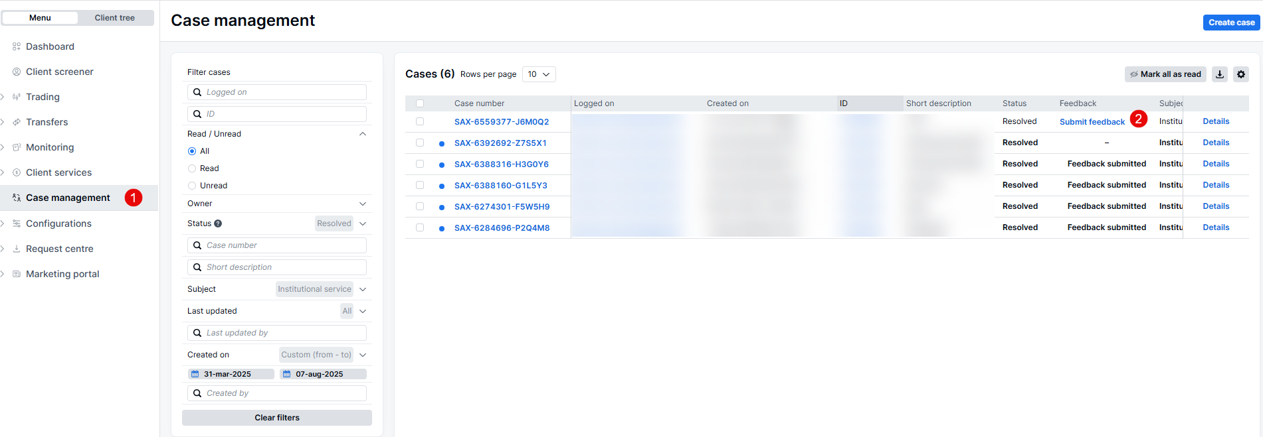Click the Submit feedback link
The width and height of the screenshot is (1263, 437).
pos(1092,122)
